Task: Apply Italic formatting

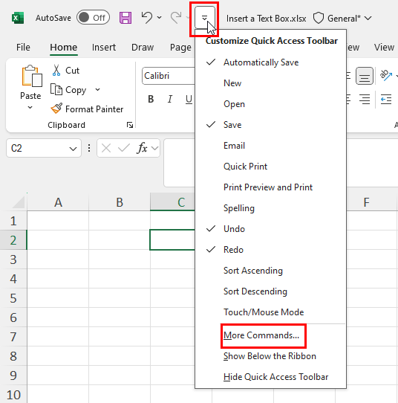Action: pyautogui.click(x=169, y=99)
